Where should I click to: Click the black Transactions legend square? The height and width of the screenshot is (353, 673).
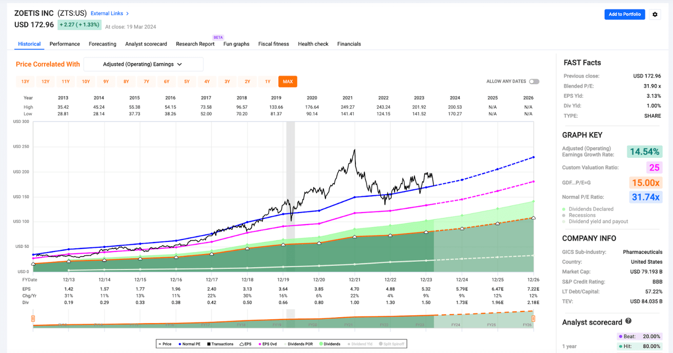coord(209,344)
